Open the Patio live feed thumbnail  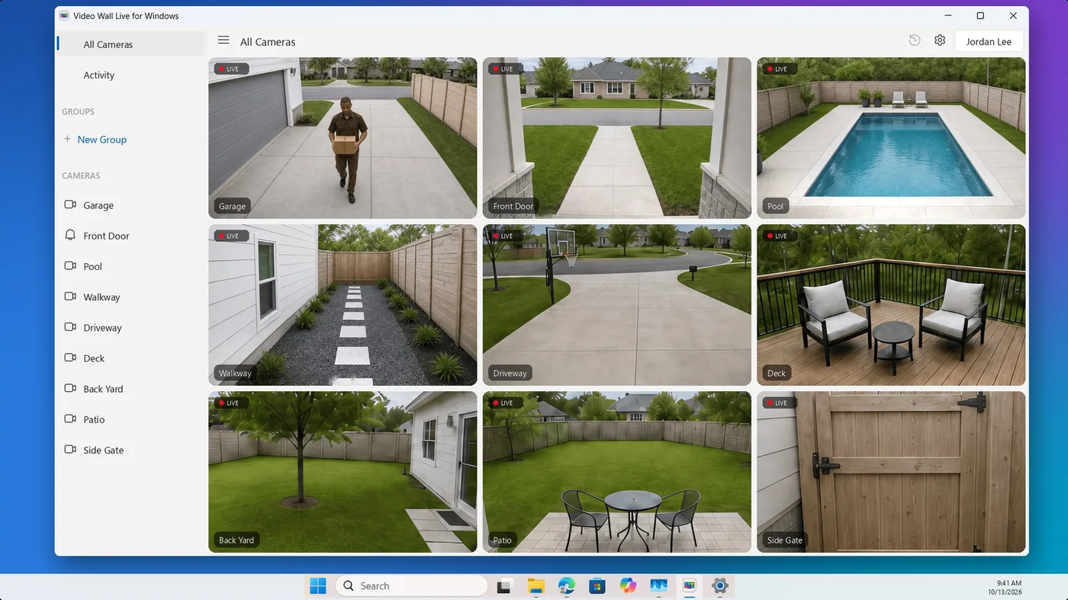[x=617, y=472]
